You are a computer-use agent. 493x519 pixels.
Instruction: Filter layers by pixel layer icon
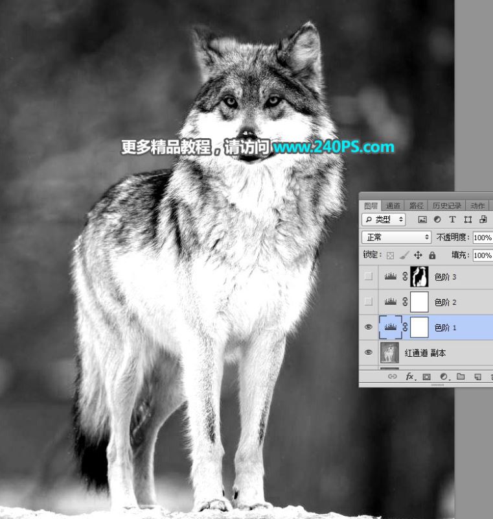(422, 219)
